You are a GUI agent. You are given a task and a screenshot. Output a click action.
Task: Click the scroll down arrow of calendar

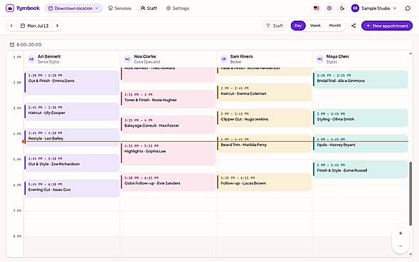(x=410, y=254)
